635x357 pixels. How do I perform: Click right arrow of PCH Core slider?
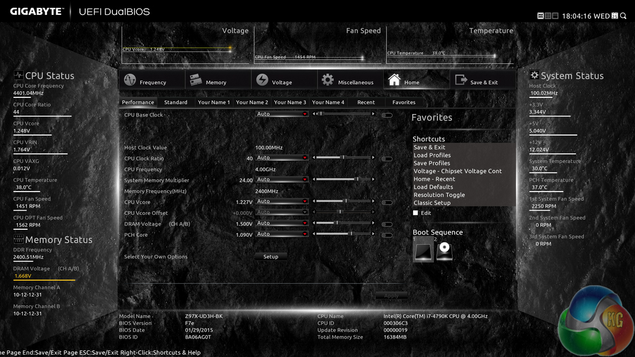tap(373, 234)
